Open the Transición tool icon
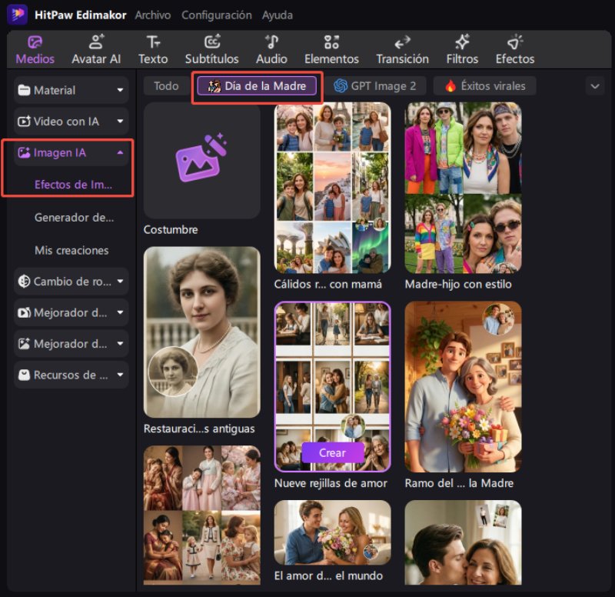 [402, 42]
